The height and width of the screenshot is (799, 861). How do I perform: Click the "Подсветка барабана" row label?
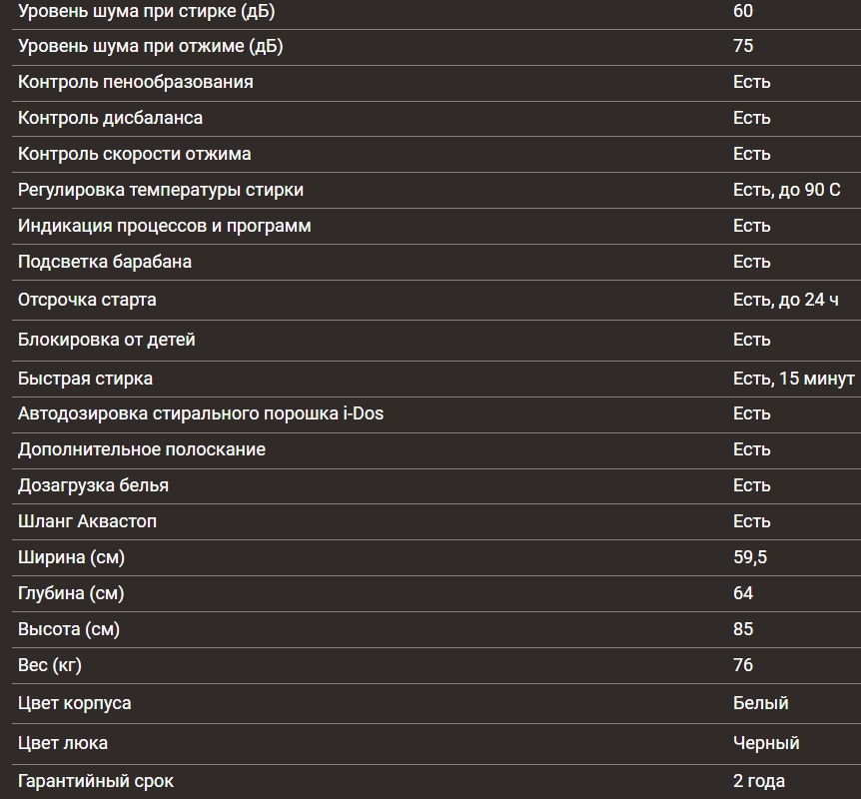tap(105, 262)
